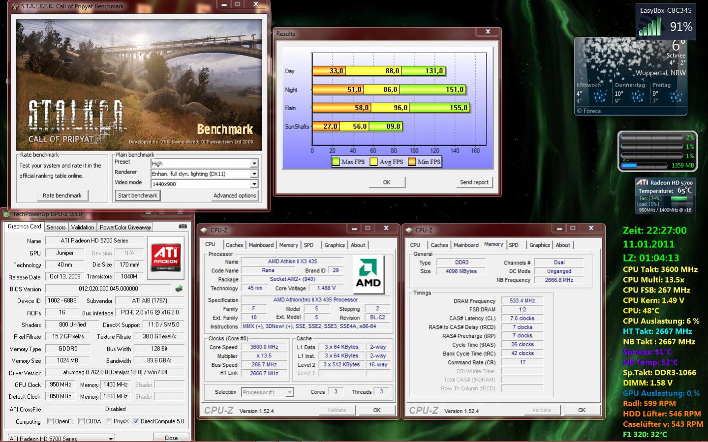Click the NB Frequency 2666.8 MHz value
This screenshot has height=442, width=708.
tap(559, 280)
